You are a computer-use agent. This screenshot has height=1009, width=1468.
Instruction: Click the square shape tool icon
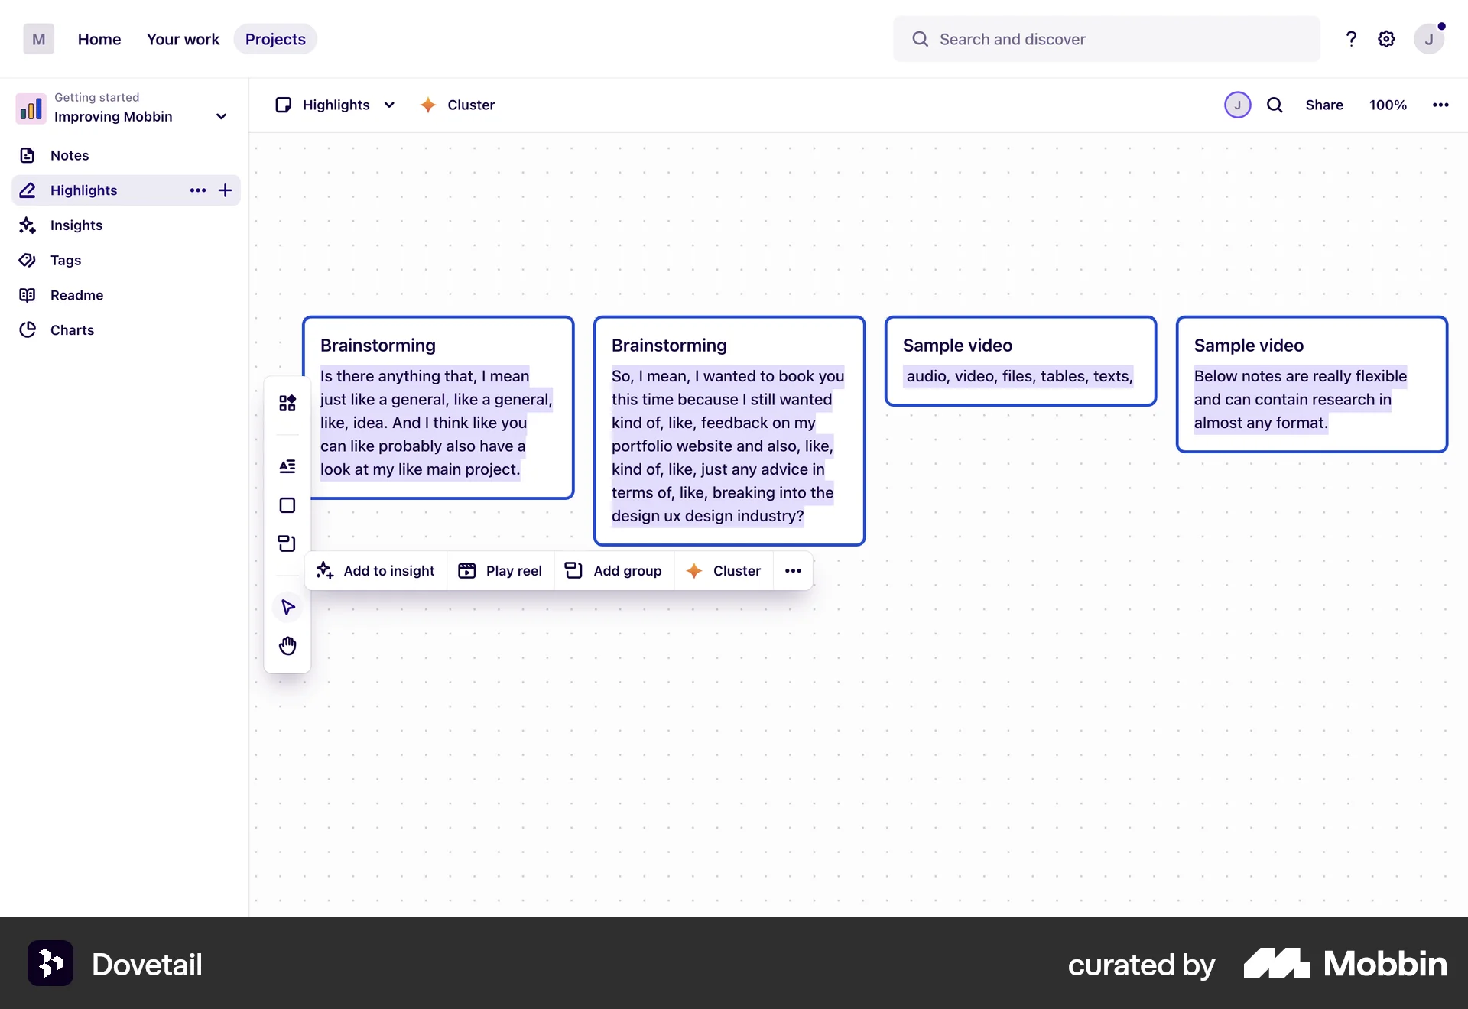287,505
